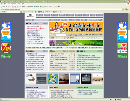Select the whole-web radio button beside search box
The image size is (130, 101).
pyautogui.click(x=69, y=35)
